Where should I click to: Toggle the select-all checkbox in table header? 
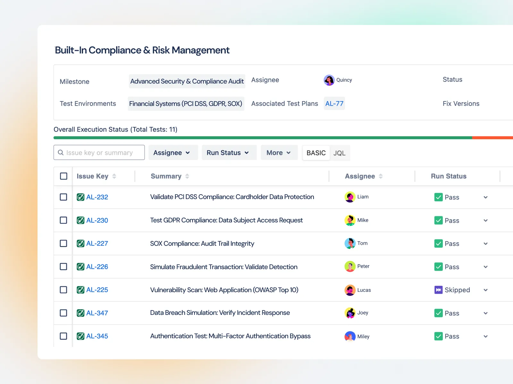[x=63, y=176]
